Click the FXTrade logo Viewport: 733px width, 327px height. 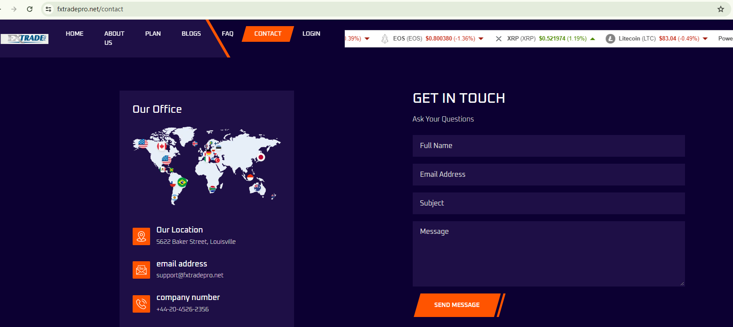[24, 39]
